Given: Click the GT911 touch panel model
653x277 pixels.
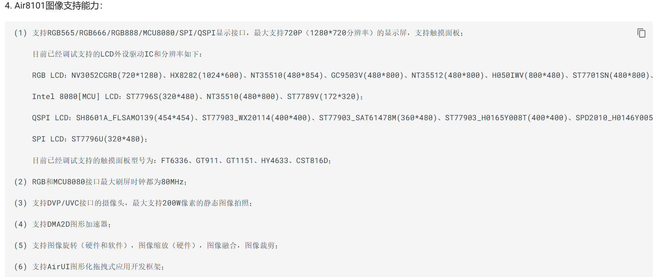Looking at the screenshot, I should click(207, 161).
